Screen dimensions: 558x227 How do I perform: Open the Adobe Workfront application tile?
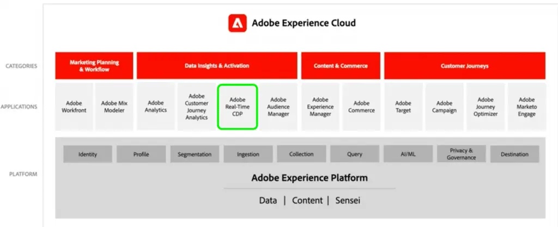74,107
